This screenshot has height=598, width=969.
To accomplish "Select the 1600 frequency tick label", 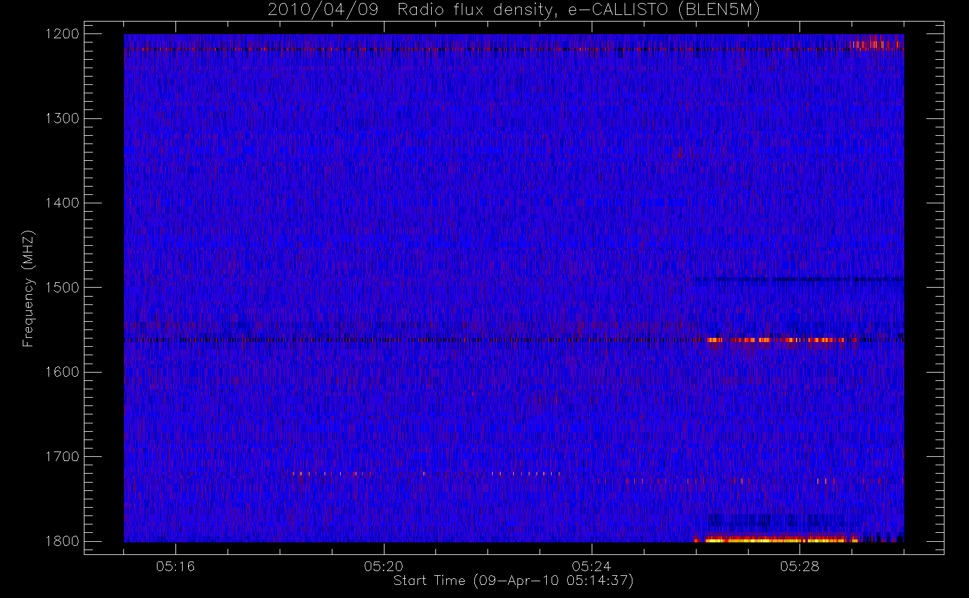I will pyautogui.click(x=62, y=372).
